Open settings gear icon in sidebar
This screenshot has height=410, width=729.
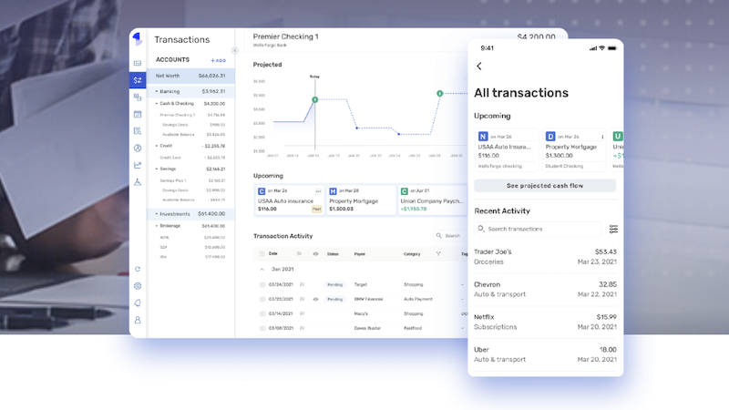(138, 286)
